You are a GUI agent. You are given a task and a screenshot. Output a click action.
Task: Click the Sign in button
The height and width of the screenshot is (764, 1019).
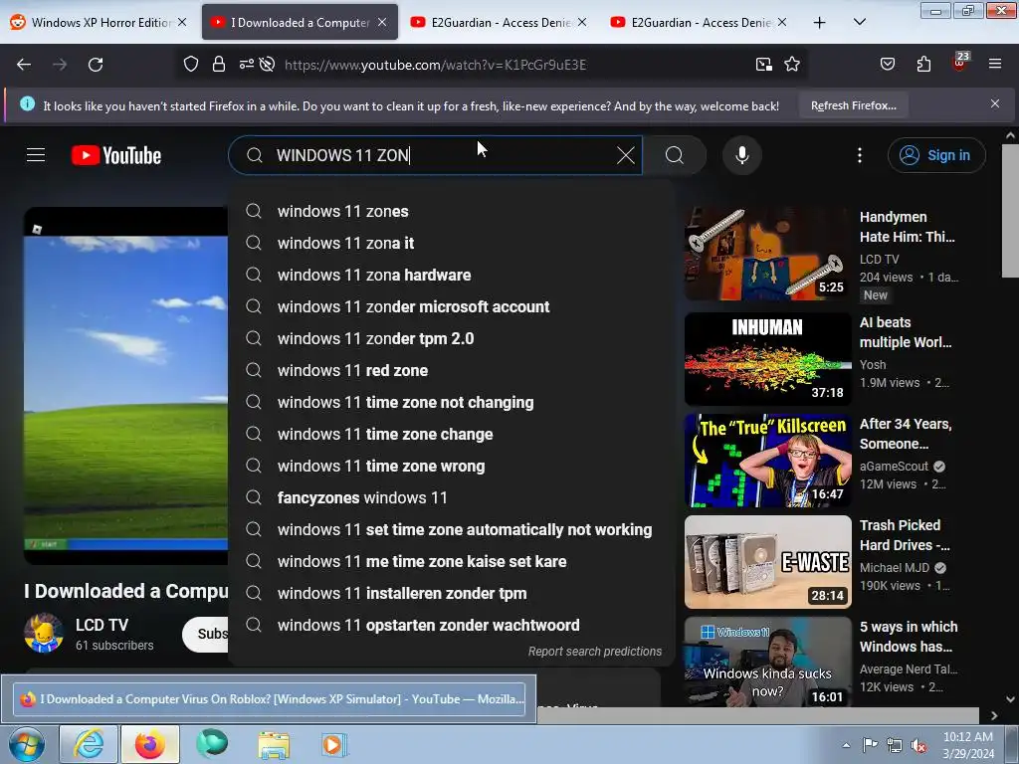point(936,155)
